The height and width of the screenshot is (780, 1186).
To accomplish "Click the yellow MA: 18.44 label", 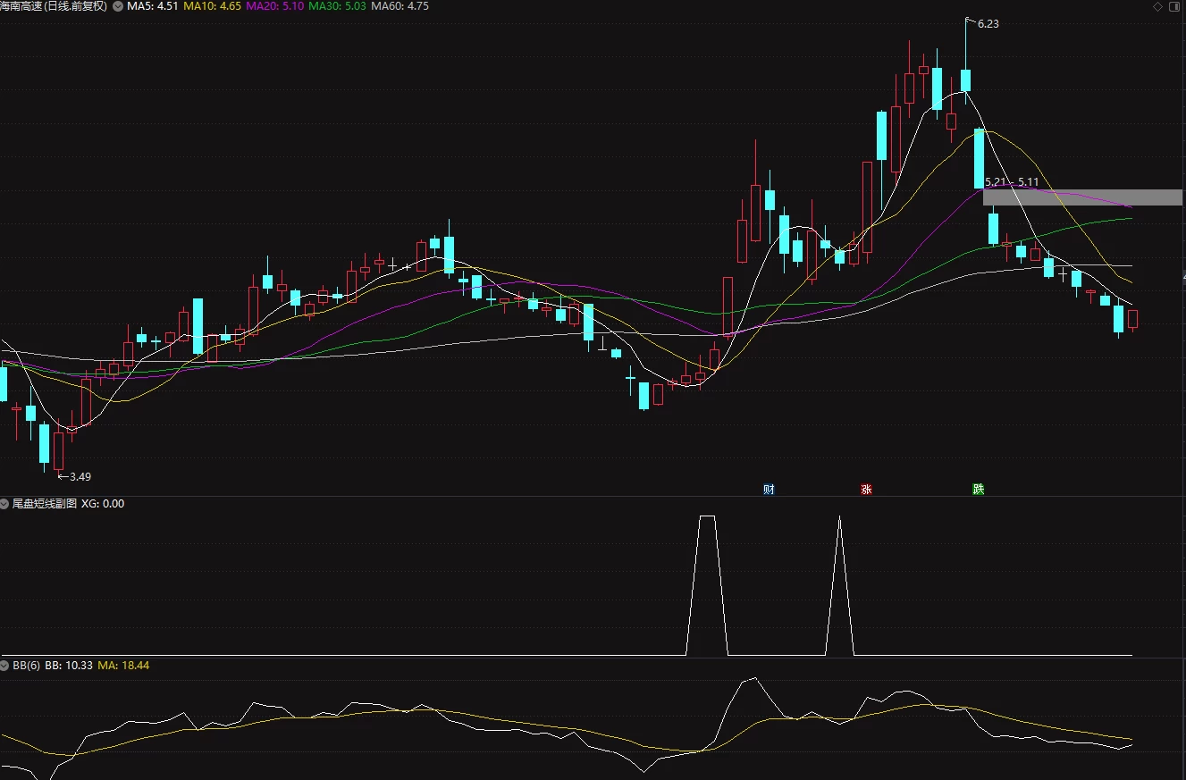I will coord(123,666).
